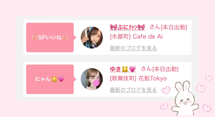215x117 pixels.
Task: Click the pink heart emoji after ゆき's name
Action: [133, 69]
